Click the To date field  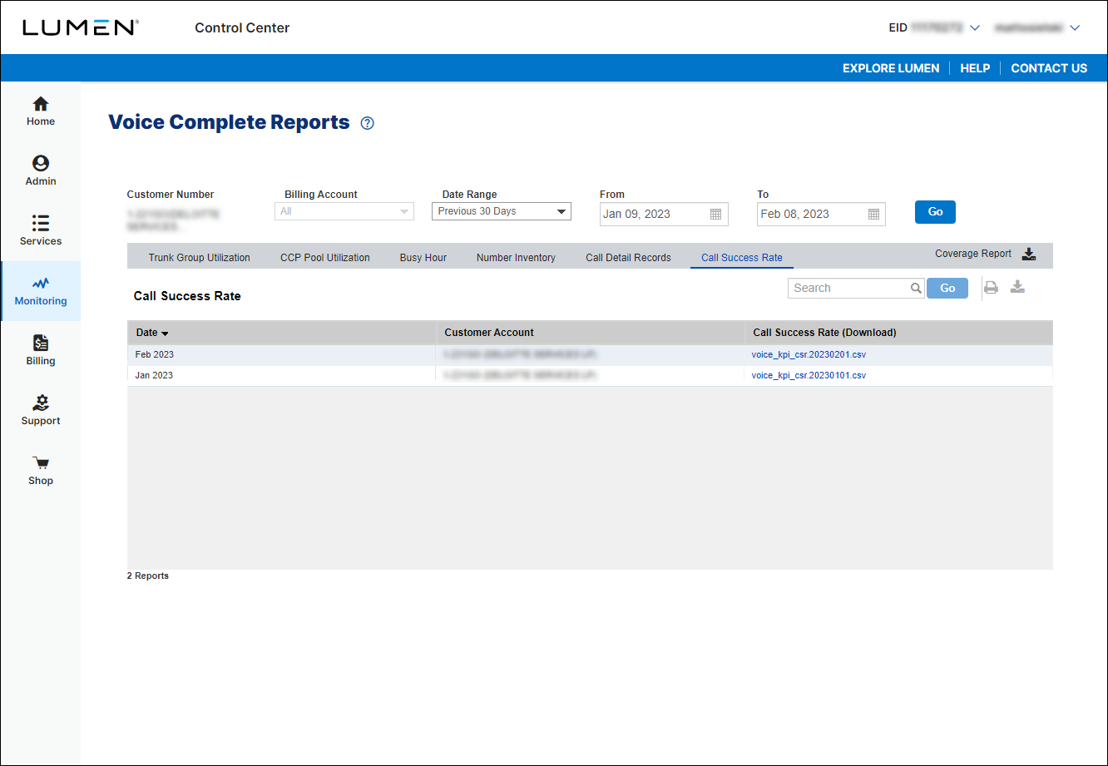click(821, 215)
